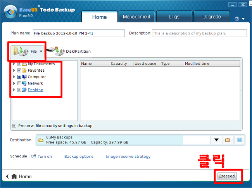Screen dimensions: 252x188
Task: Select Favorites label in tree
Action: pyautogui.click(x=36, y=71)
